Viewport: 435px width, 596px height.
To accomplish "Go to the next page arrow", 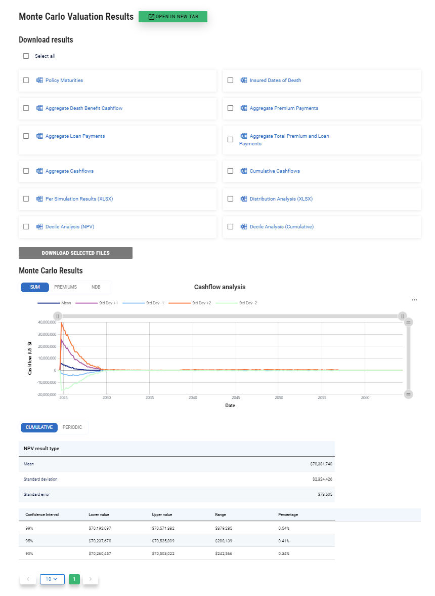I will pos(91,579).
